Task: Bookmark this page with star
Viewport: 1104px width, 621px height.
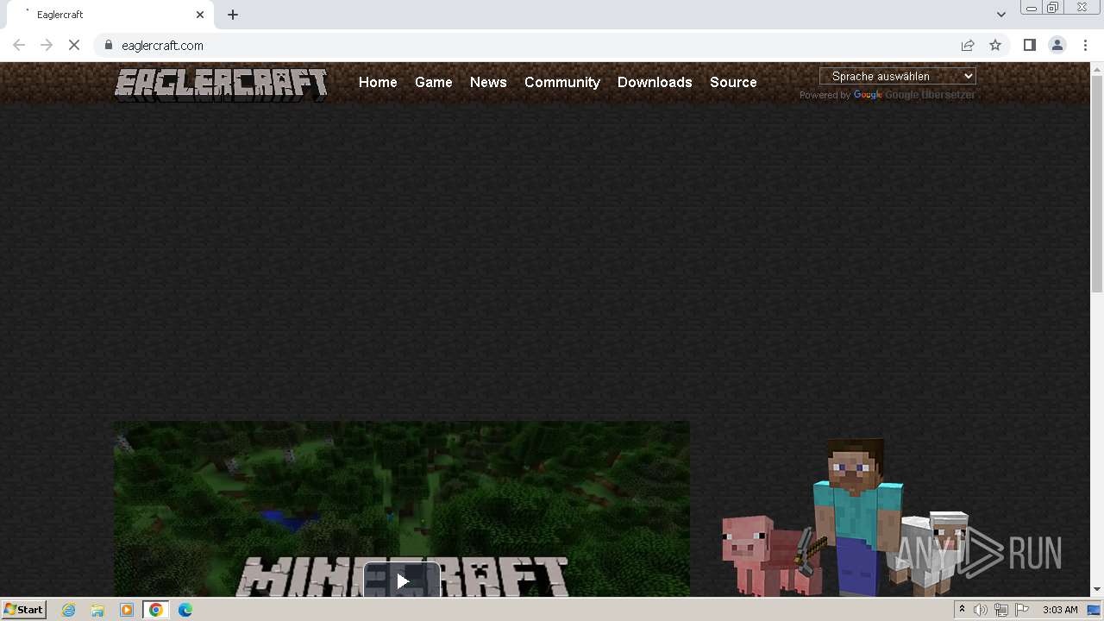Action: coord(995,45)
